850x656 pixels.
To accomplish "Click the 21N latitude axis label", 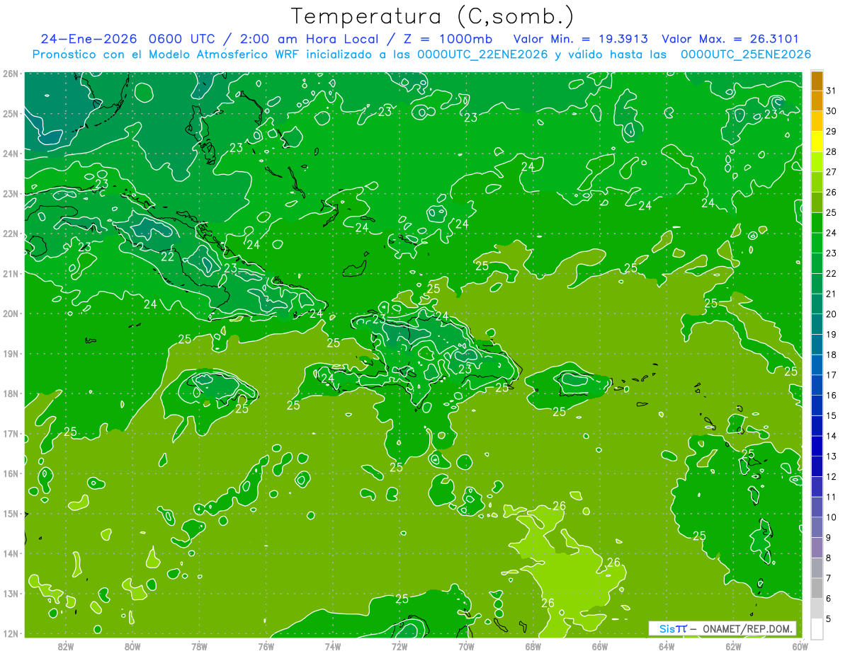I will 11,274.
